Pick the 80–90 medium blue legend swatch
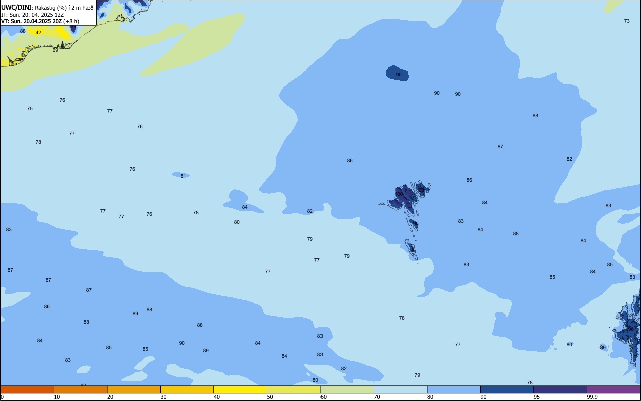Viewport: 641px width, 401px height. click(x=454, y=389)
